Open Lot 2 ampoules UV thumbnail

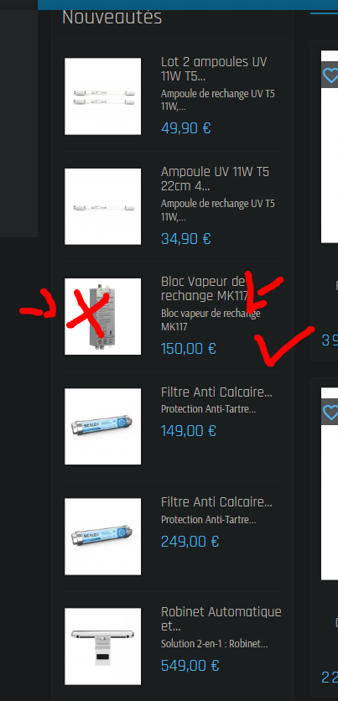(103, 96)
